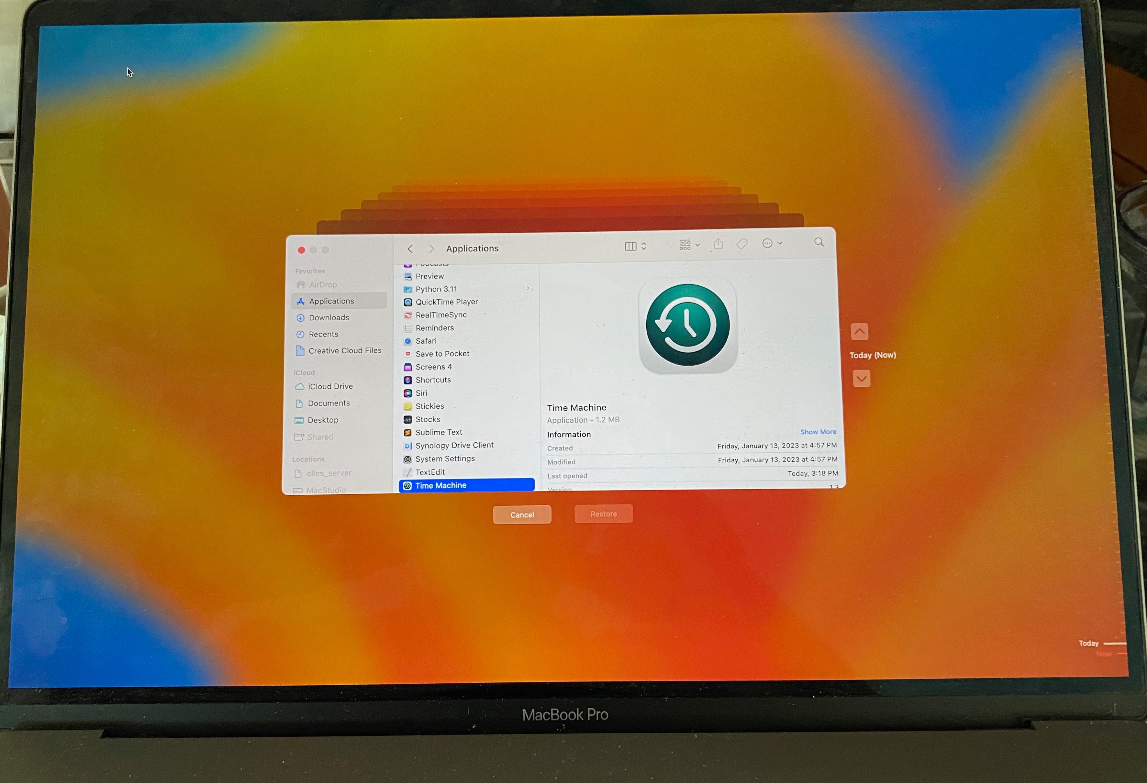Open iCloud Drive in sidebar
Viewport: 1147px width, 783px height.
[330, 386]
